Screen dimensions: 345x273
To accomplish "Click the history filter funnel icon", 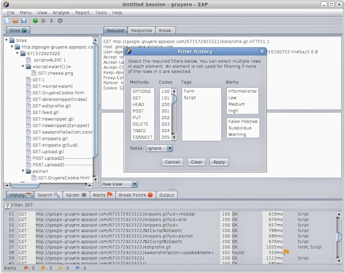I will click(7, 205).
